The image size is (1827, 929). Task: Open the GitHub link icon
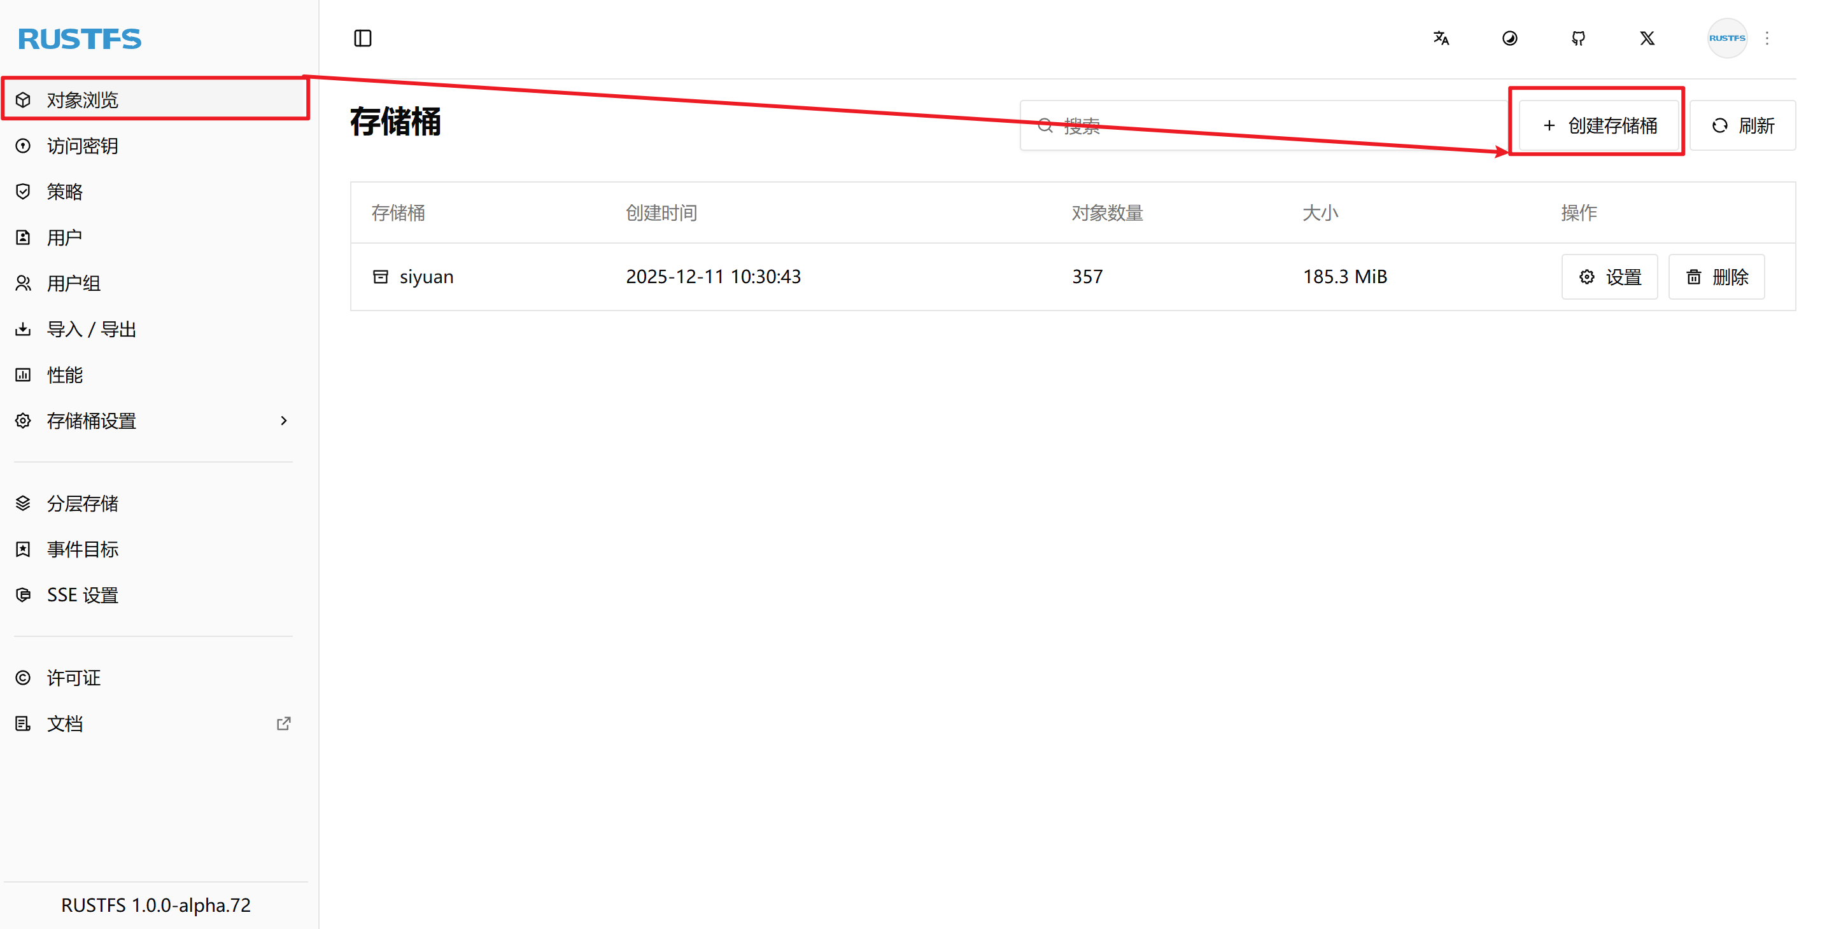click(1578, 38)
